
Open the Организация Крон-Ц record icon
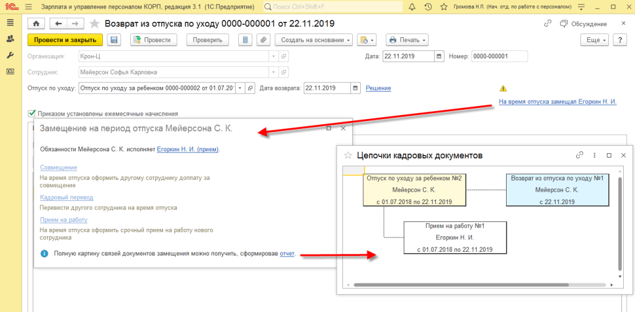(x=284, y=56)
